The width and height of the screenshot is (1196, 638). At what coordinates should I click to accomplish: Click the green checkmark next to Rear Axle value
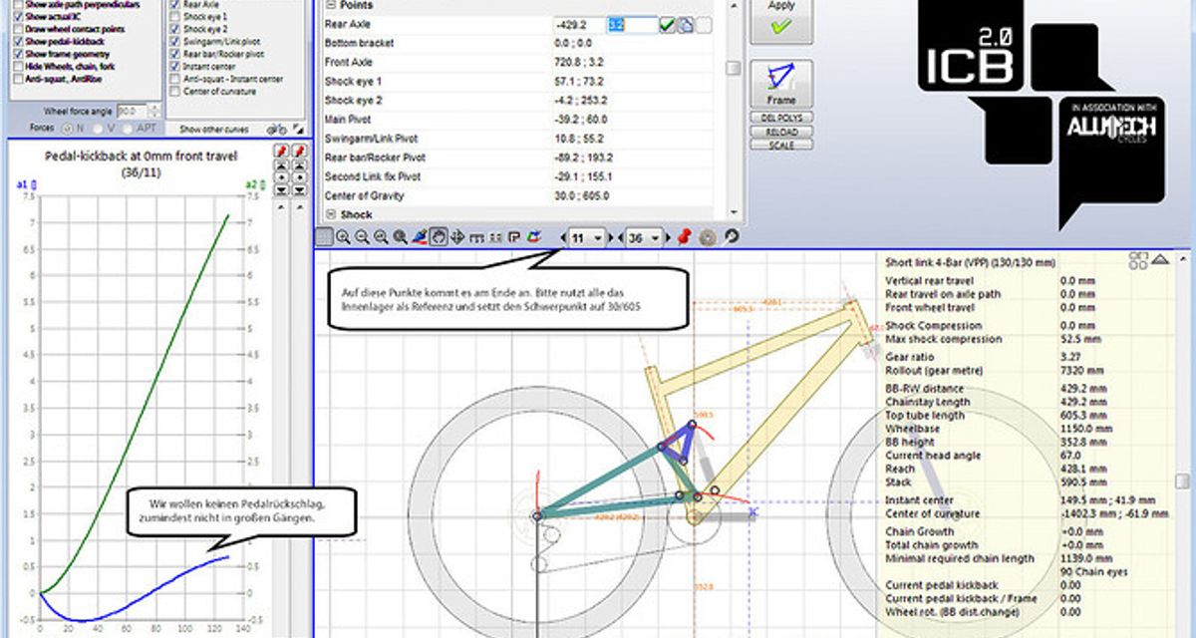(x=667, y=25)
